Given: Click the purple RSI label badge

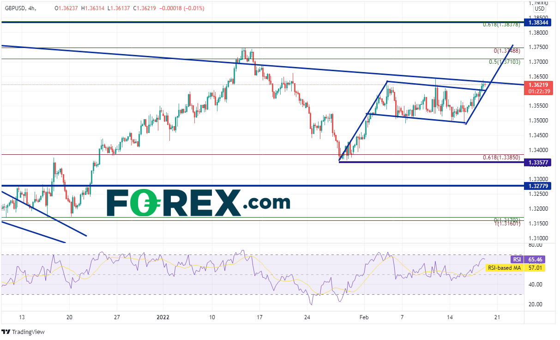Looking at the screenshot, I should [x=516, y=260].
